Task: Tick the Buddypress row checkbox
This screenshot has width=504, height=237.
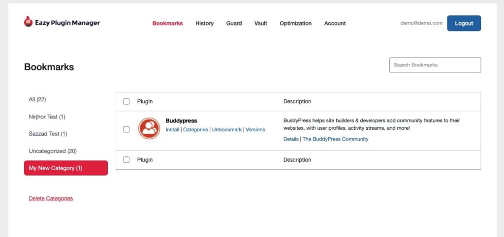Action: [x=126, y=129]
